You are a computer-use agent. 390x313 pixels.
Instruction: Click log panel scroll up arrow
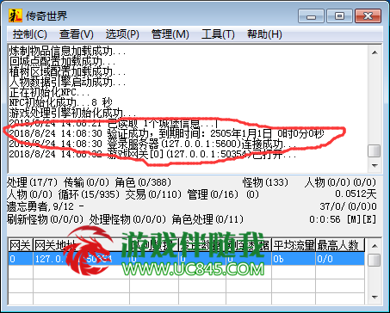pos(375,52)
